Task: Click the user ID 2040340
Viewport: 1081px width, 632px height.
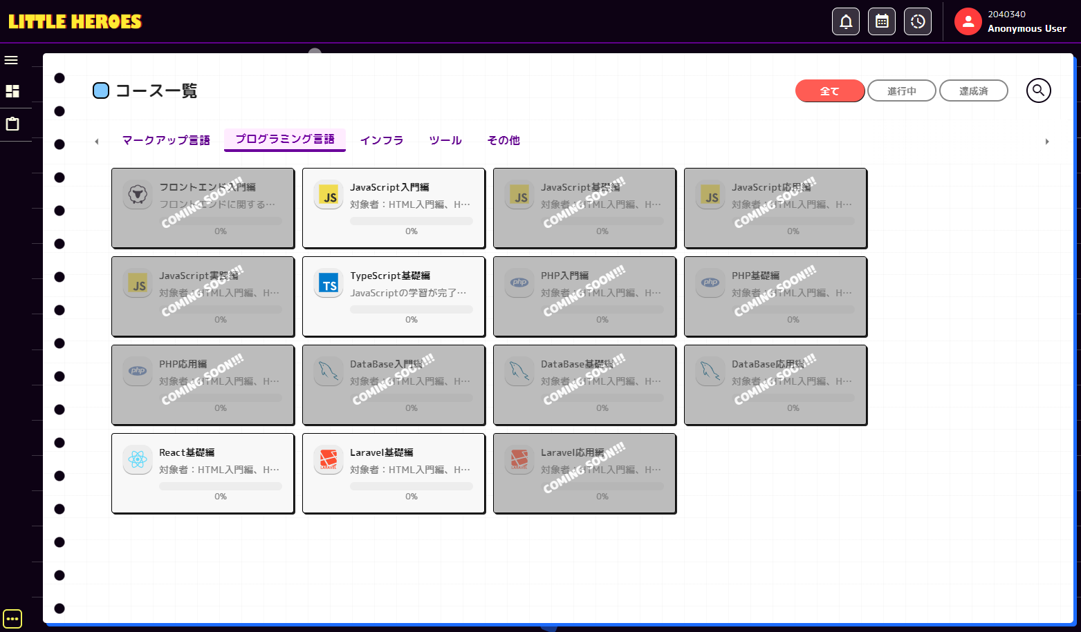Action: point(1007,14)
